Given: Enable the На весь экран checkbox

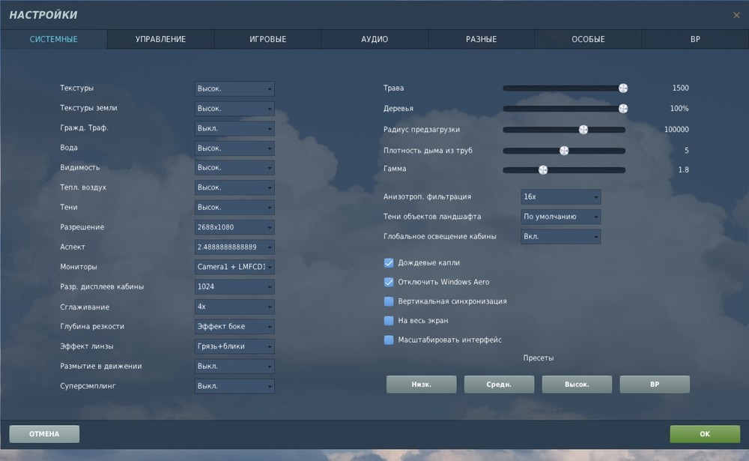Looking at the screenshot, I should point(389,320).
